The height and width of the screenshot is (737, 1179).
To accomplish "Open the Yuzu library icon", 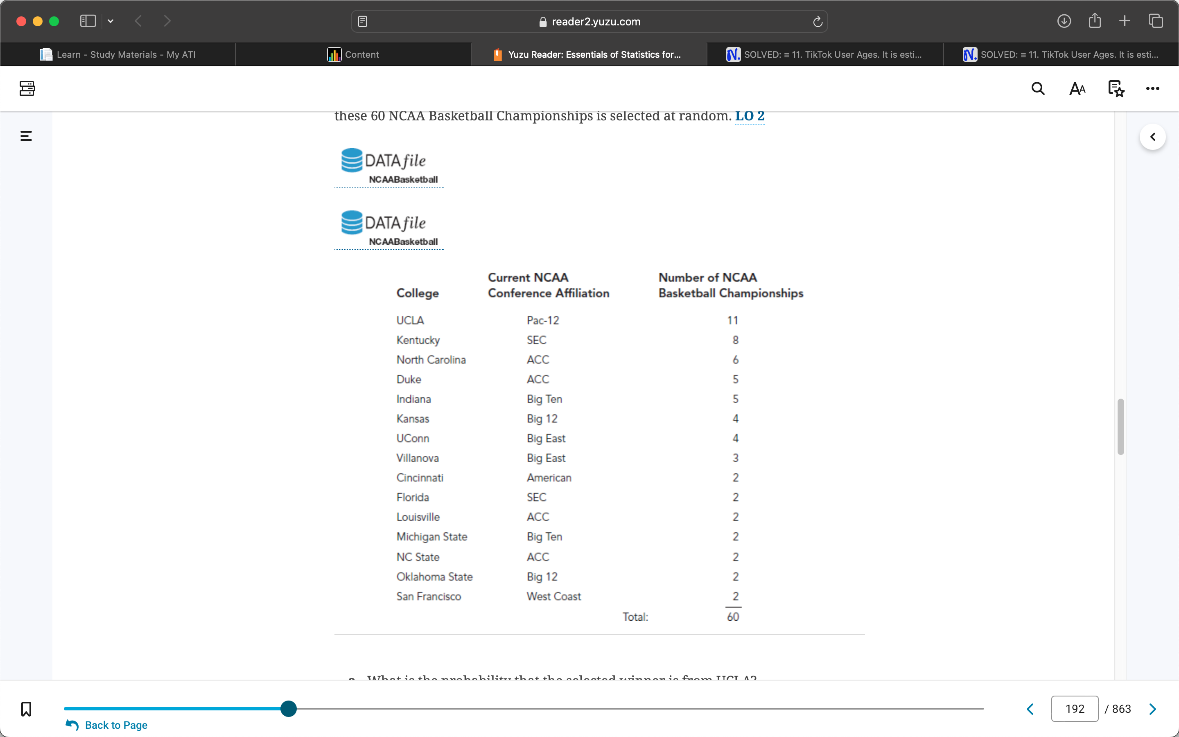I will pos(27,88).
